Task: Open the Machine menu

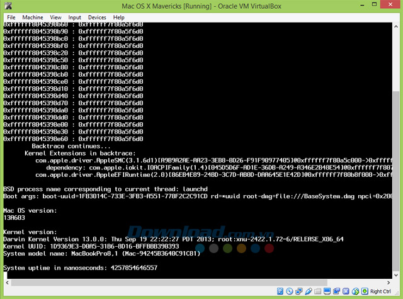Action: pyautogui.click(x=33, y=18)
